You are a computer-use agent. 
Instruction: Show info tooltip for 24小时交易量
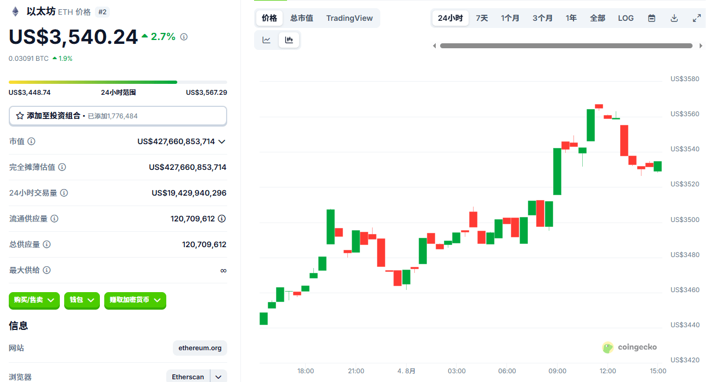click(x=64, y=193)
